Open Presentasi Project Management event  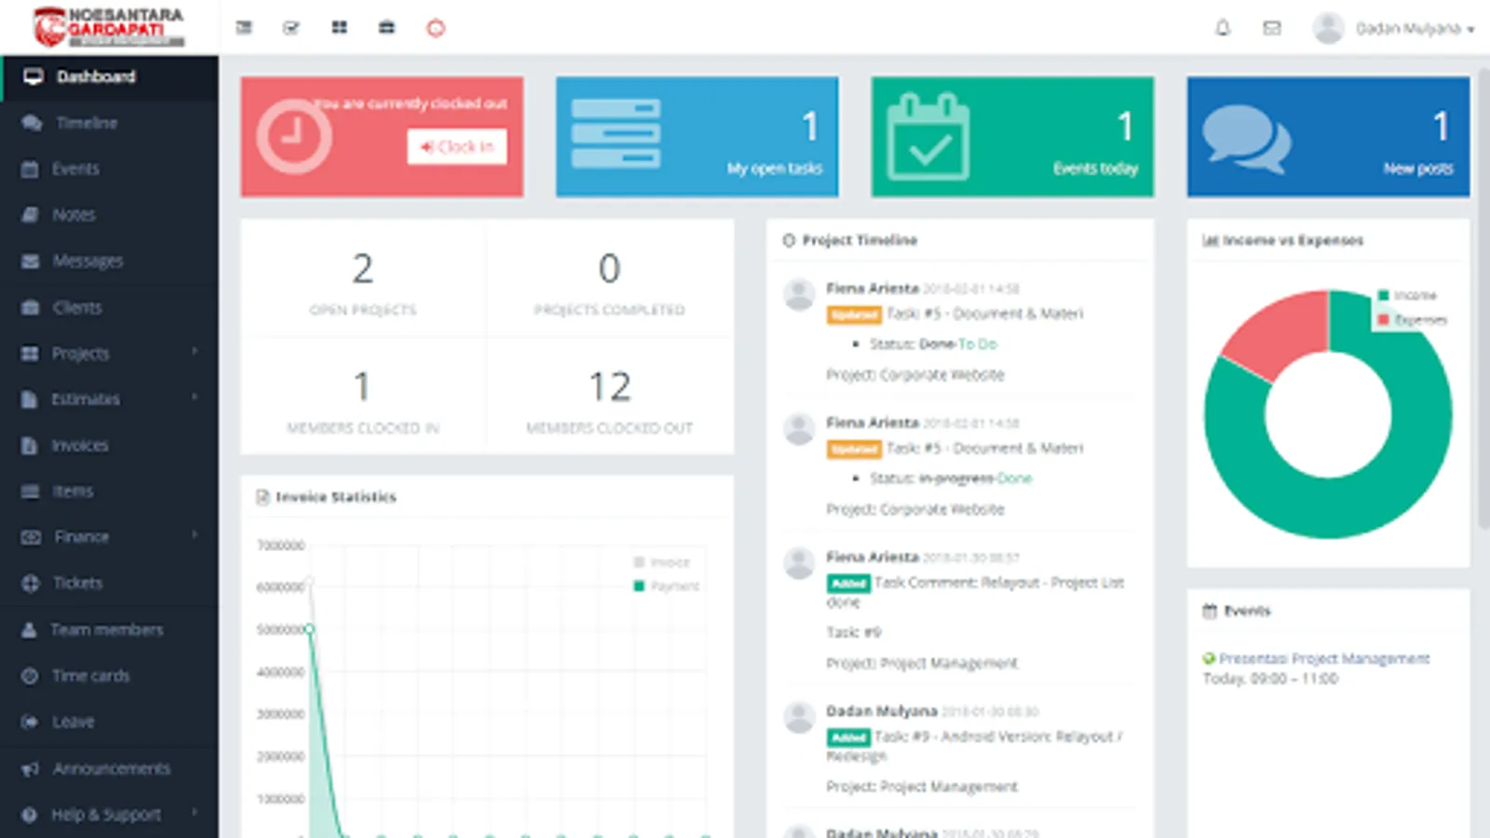[x=1324, y=658]
